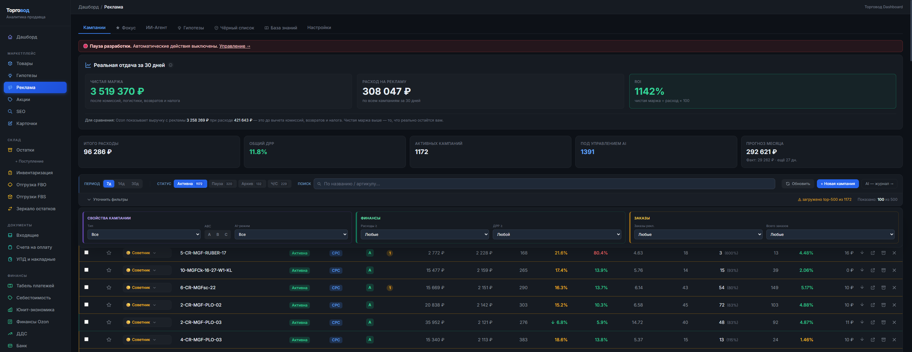Star the 4-CR-MGF-PLO-03 campaign

pyautogui.click(x=109, y=340)
